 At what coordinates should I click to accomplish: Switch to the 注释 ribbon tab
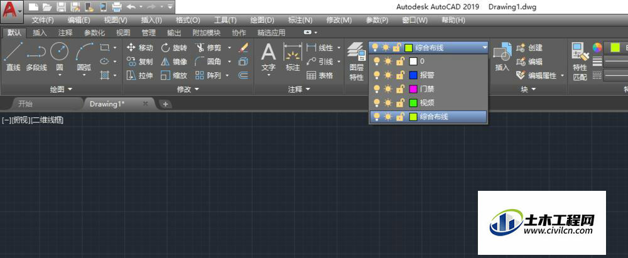[65, 33]
